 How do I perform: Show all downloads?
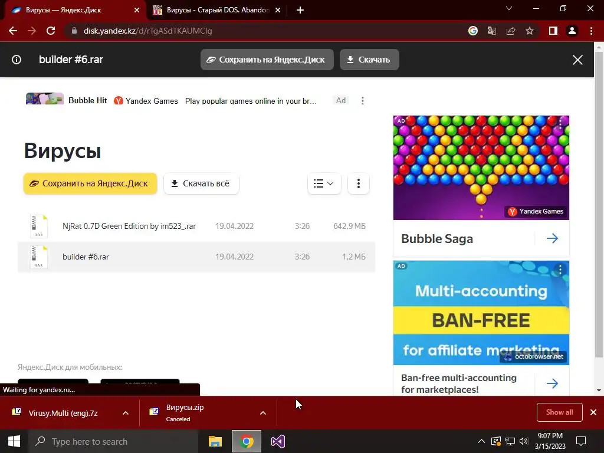tap(559, 412)
